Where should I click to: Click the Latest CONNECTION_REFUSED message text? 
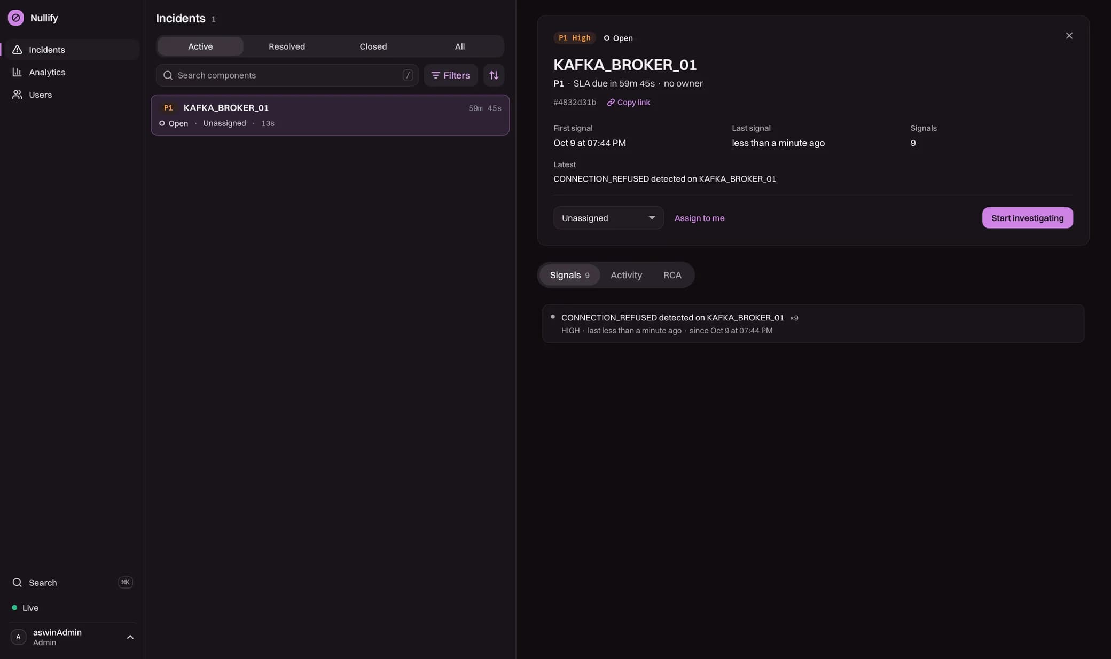coord(664,179)
